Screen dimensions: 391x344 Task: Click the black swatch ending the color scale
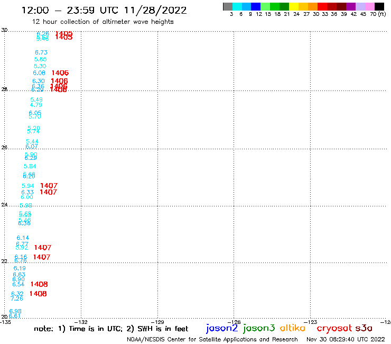point(379,6)
